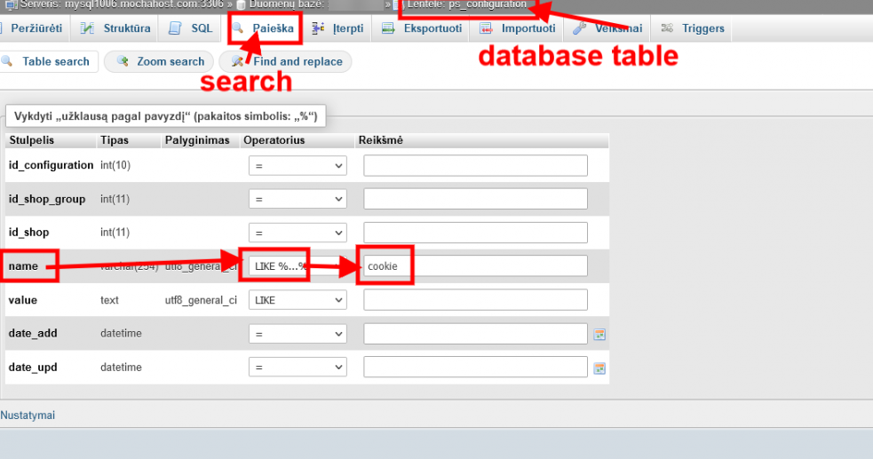873x459 pixels.
Task: Focus the date_upd value field
Action: pyautogui.click(x=475, y=368)
